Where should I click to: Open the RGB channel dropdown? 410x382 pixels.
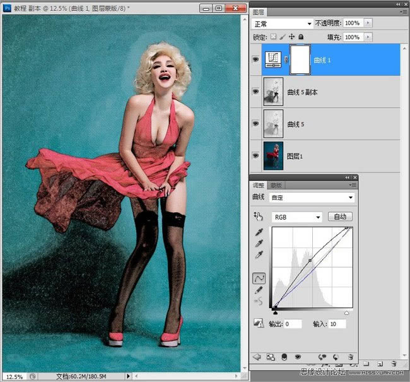click(296, 217)
